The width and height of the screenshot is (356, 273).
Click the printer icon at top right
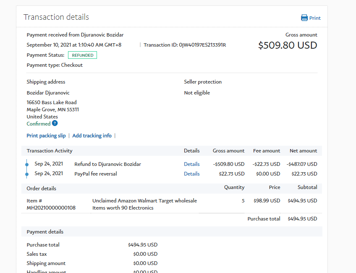point(304,18)
